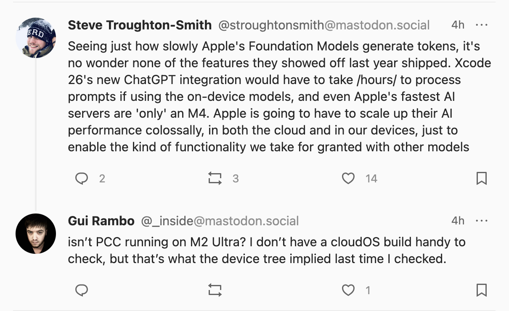This screenshot has width=509, height=311.
Task: Boost Steve Troughton-Smith's post
Action: click(215, 179)
